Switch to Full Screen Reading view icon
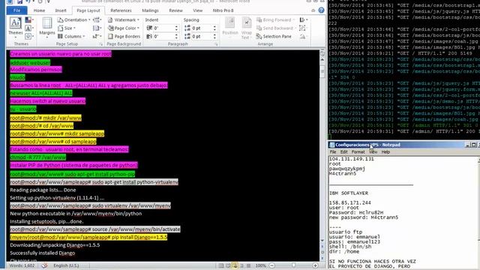 [228, 265]
